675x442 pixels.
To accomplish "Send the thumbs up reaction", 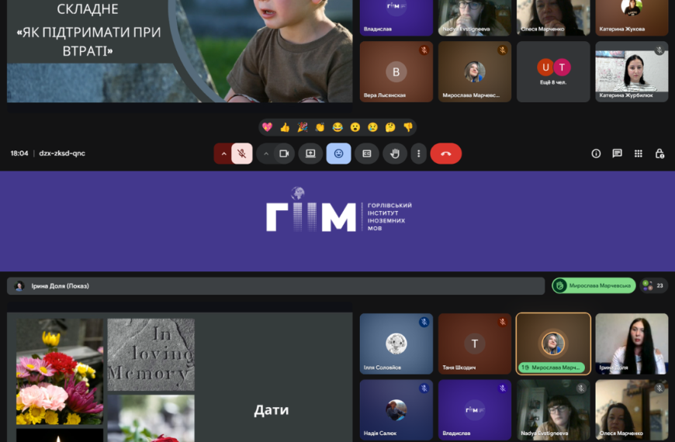I will tap(285, 127).
